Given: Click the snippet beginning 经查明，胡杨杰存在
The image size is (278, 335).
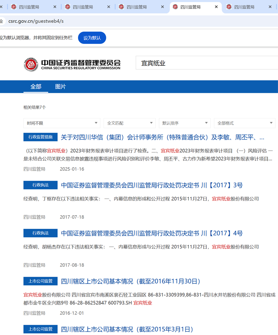Looking at the screenshot, I should [x=141, y=247].
